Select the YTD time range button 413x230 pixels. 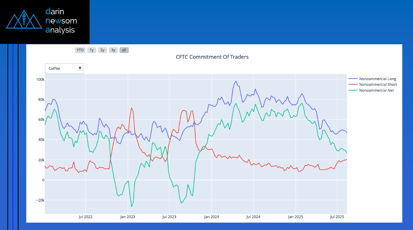(80, 50)
